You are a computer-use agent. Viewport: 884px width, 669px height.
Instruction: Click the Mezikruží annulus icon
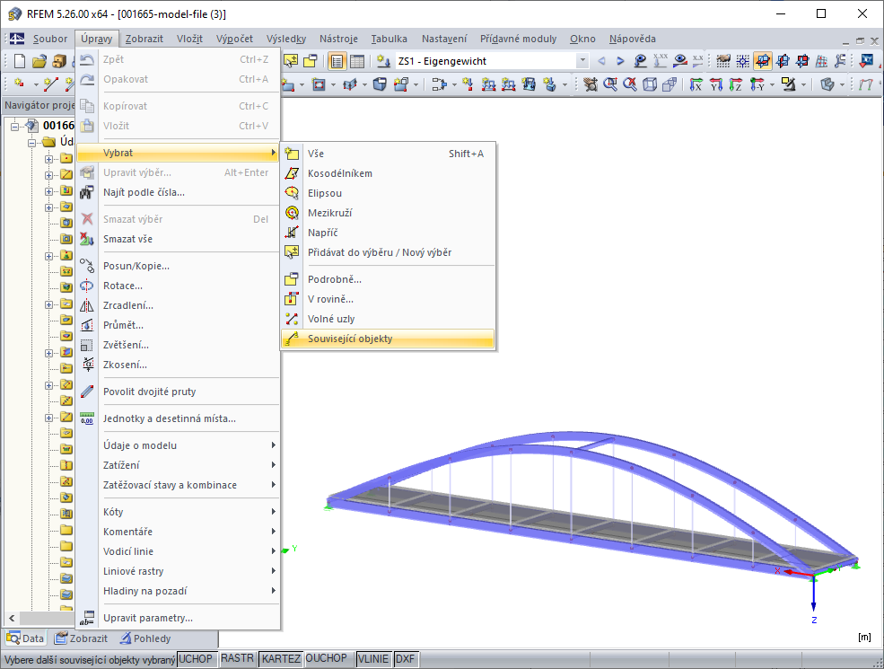tap(292, 213)
